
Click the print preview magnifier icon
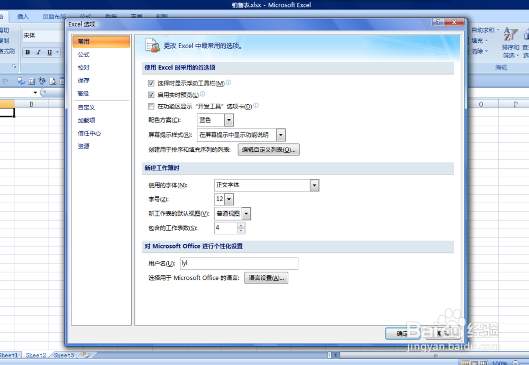(53, 81)
